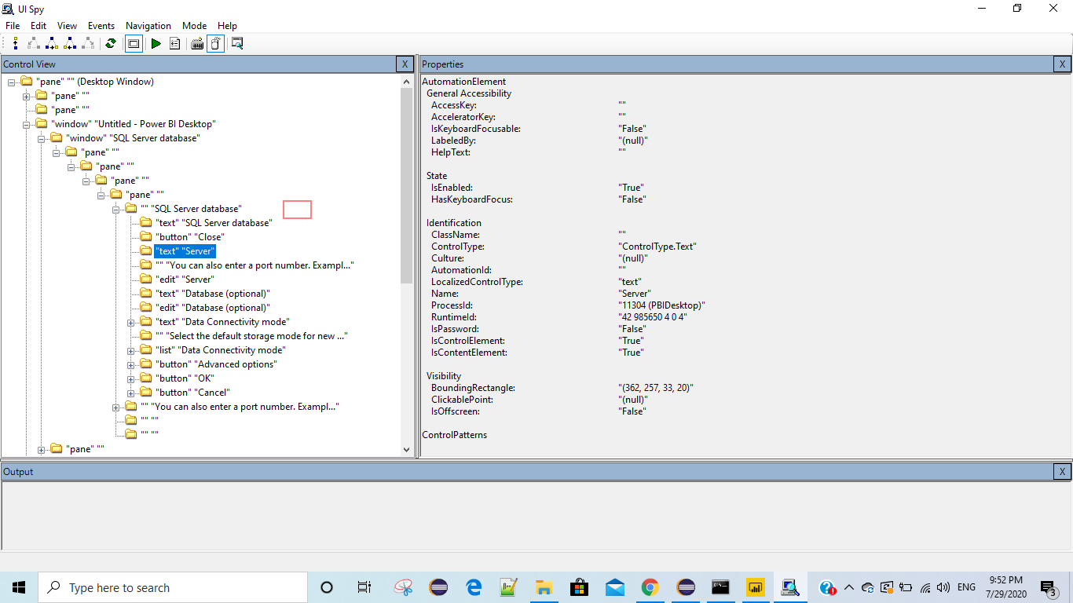Open the Navigation menu
Viewport: 1073px width, 603px height.
point(148,25)
